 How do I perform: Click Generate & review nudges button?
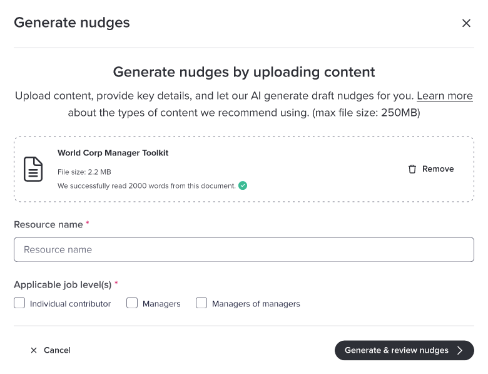coord(397,350)
